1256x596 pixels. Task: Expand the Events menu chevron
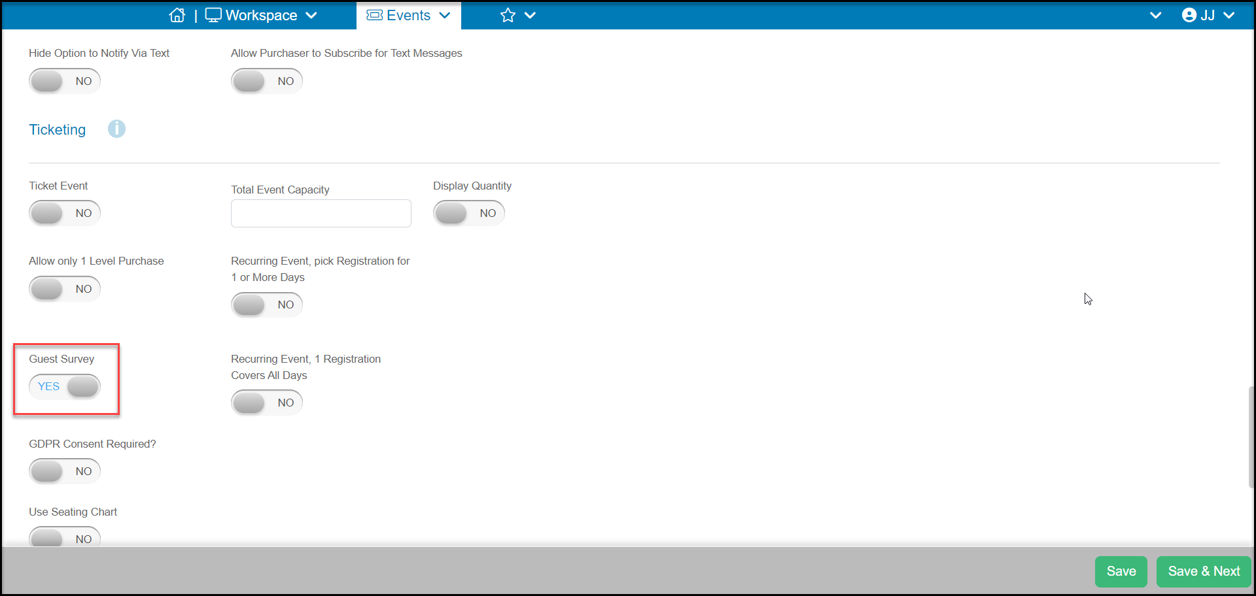pyautogui.click(x=445, y=15)
